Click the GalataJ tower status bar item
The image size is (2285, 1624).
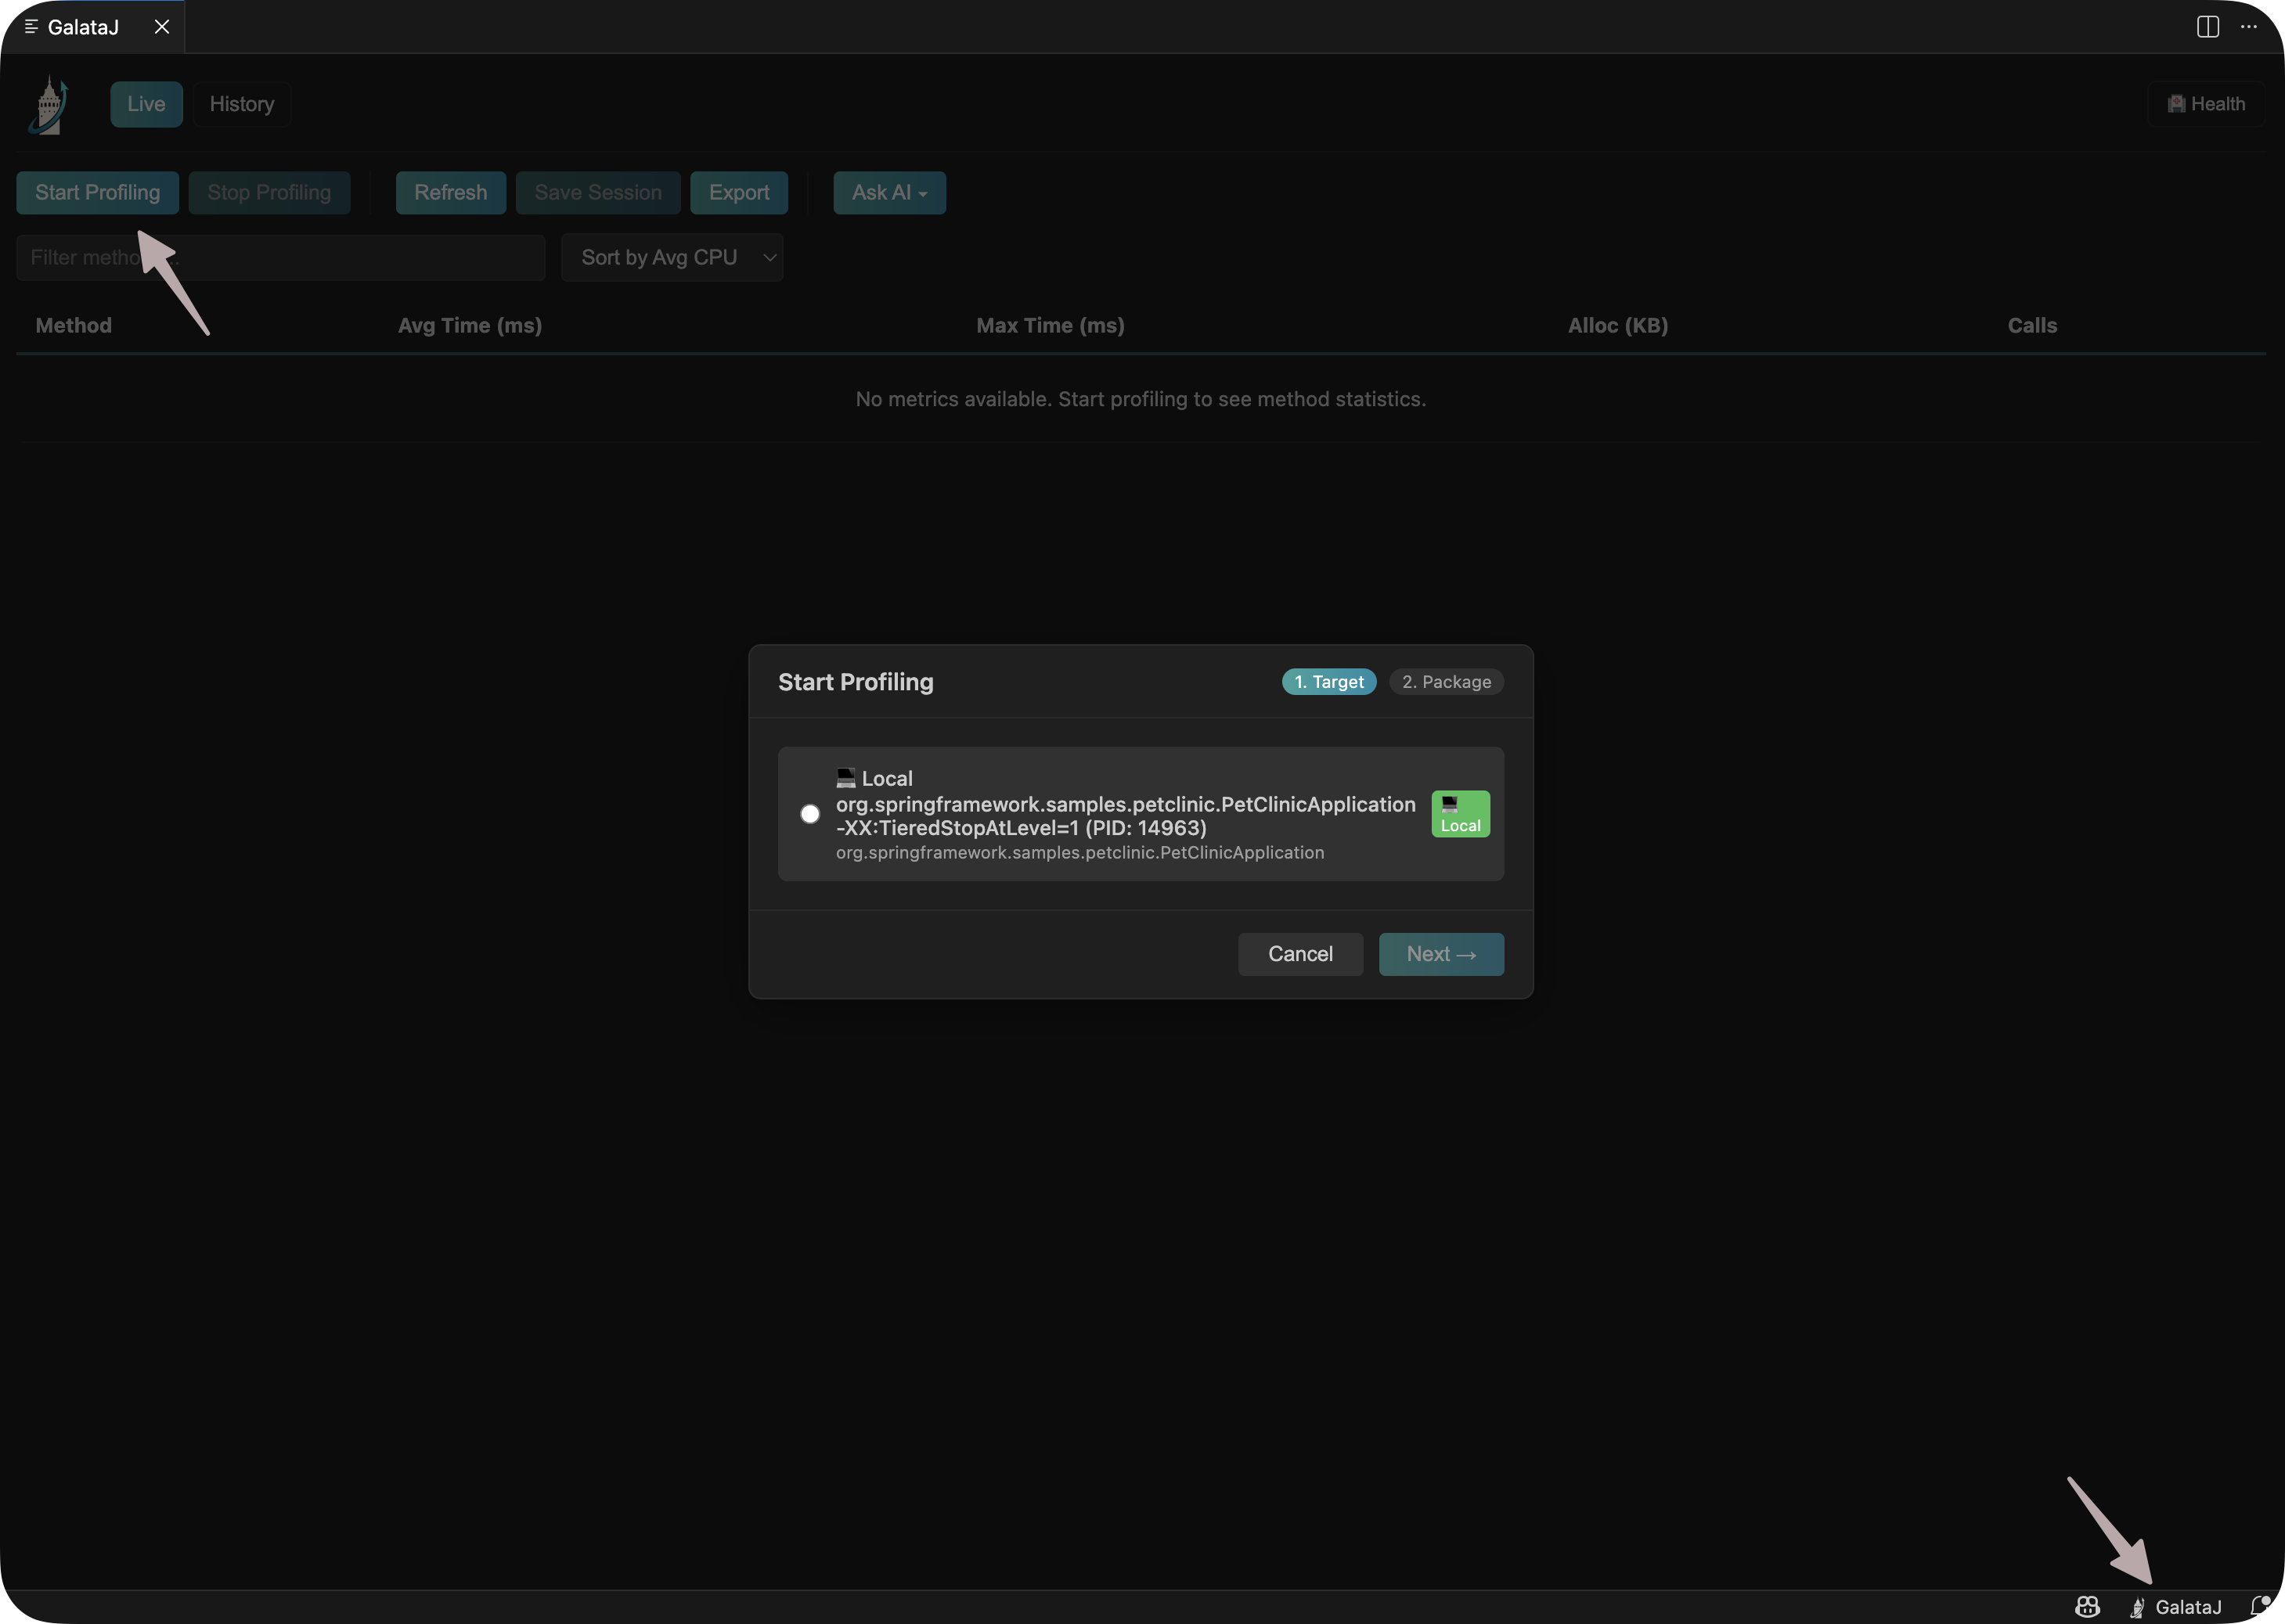(x=2176, y=1606)
